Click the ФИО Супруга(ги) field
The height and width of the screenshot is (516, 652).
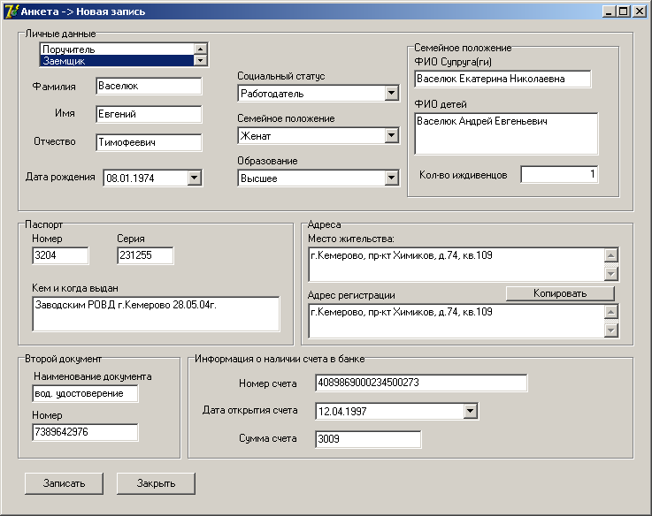click(x=502, y=79)
